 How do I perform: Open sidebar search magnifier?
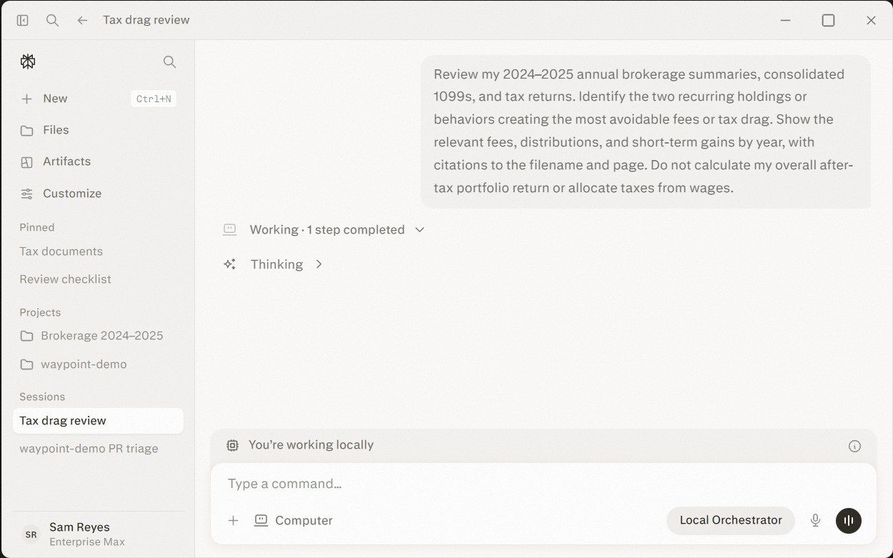(169, 62)
